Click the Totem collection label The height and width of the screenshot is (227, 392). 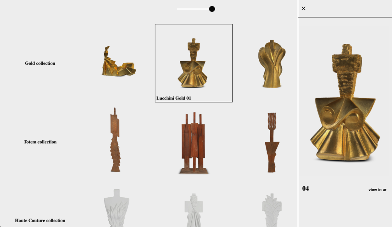coord(40,142)
